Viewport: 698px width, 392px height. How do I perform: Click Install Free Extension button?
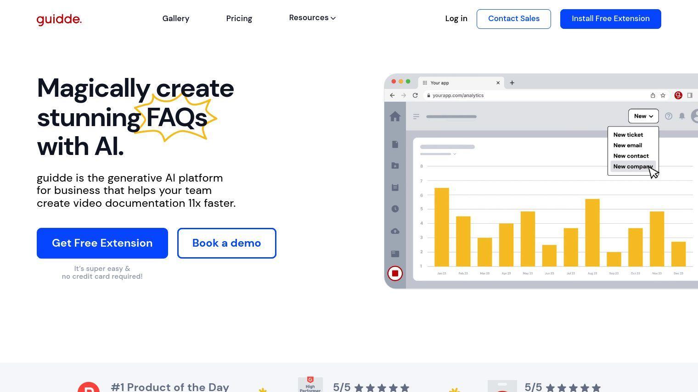[x=611, y=19]
